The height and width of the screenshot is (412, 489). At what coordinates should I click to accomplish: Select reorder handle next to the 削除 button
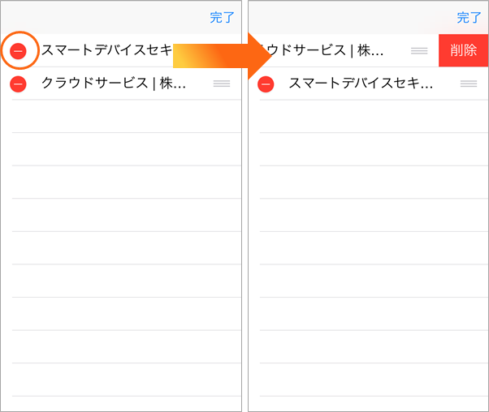[x=419, y=51]
